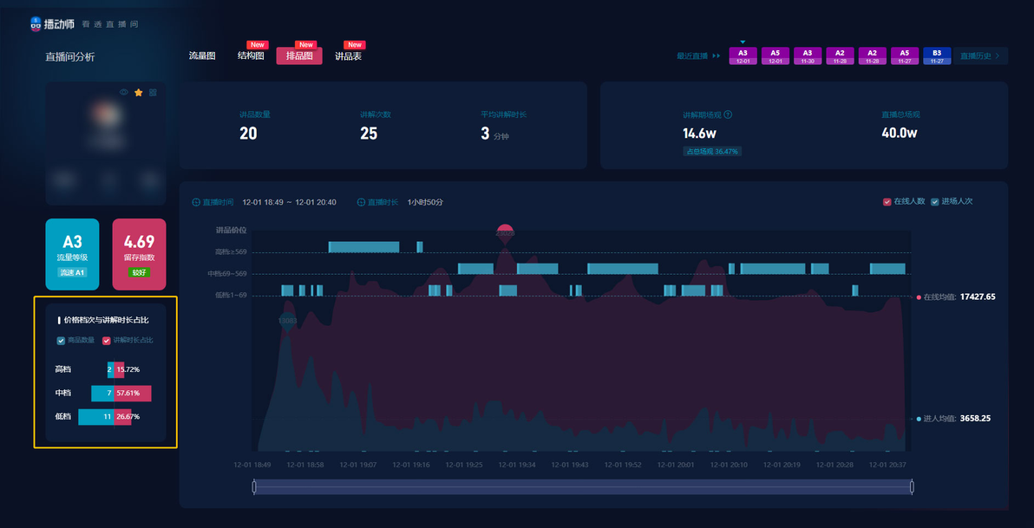This screenshot has height=528, width=1034.
Task: Toggle the 讲解时长占比 checkbox
Action: click(106, 341)
